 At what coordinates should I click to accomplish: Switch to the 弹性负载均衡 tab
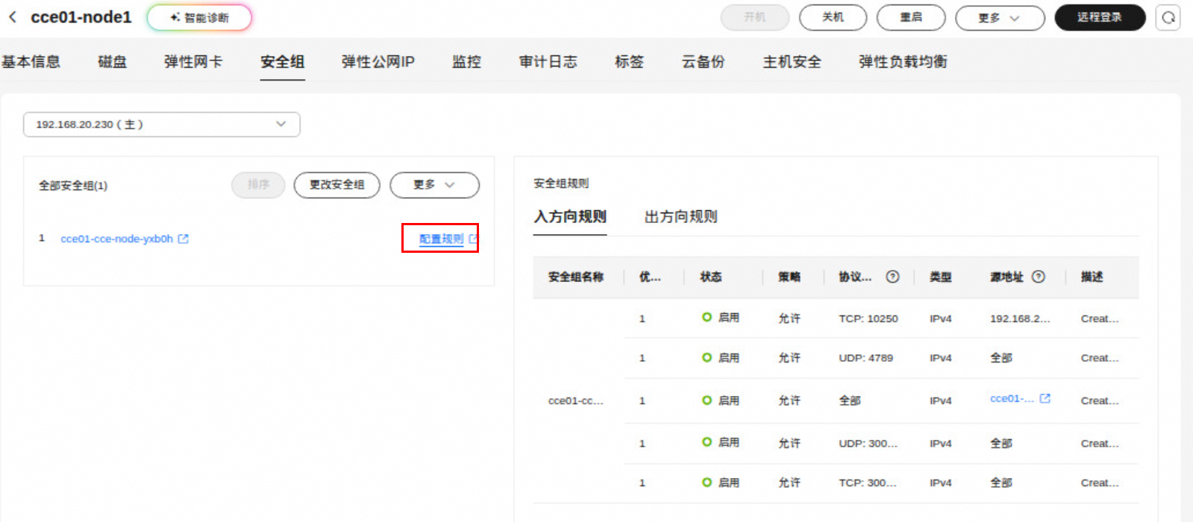[x=903, y=62]
